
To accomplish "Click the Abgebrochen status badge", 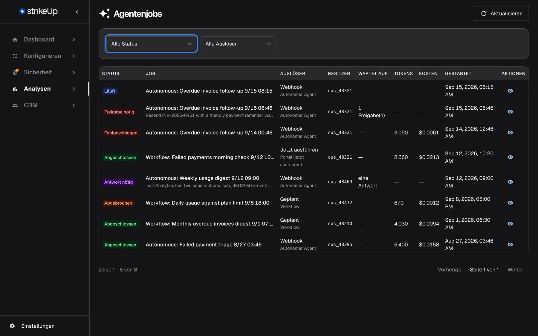I will click(118, 203).
